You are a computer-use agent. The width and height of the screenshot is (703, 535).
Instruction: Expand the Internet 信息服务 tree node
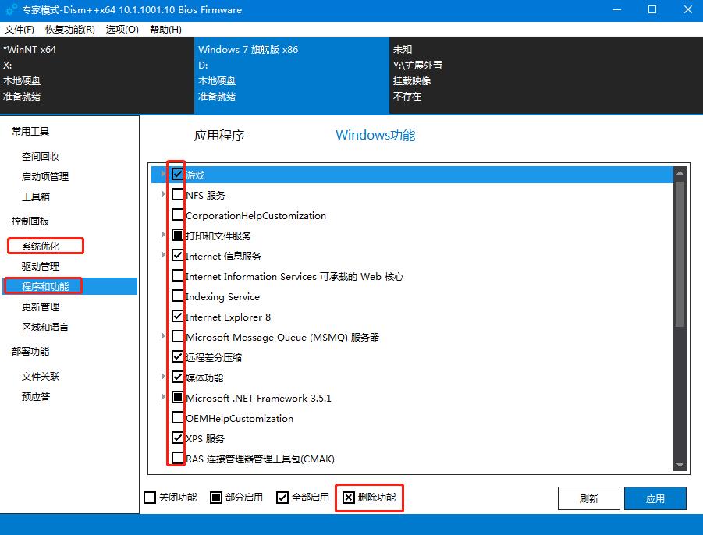coord(163,256)
